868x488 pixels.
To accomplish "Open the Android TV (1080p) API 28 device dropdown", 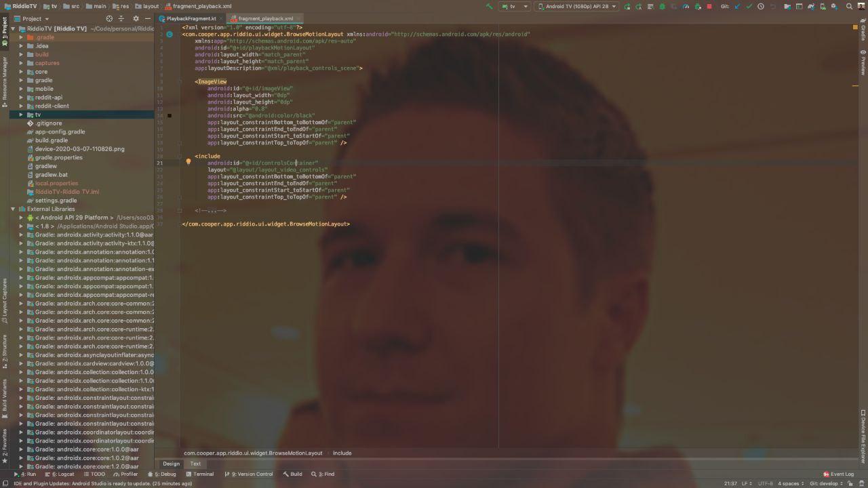I will (576, 6).
